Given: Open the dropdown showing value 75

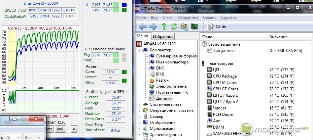Looking at the screenshot, I should click(13, 138).
